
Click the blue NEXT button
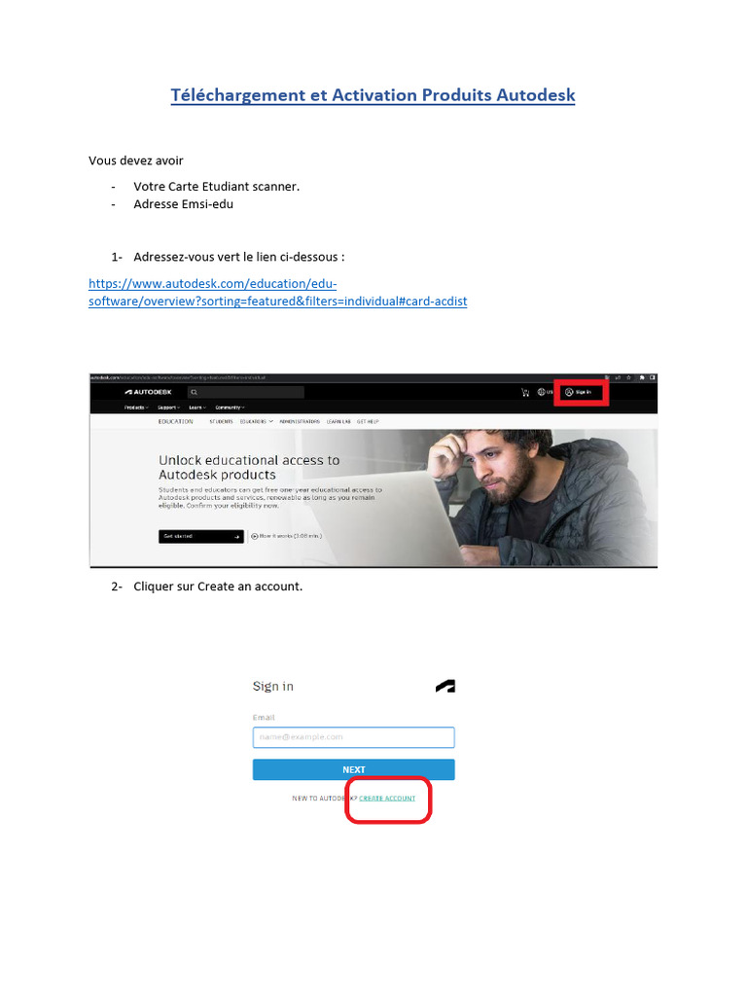point(354,769)
